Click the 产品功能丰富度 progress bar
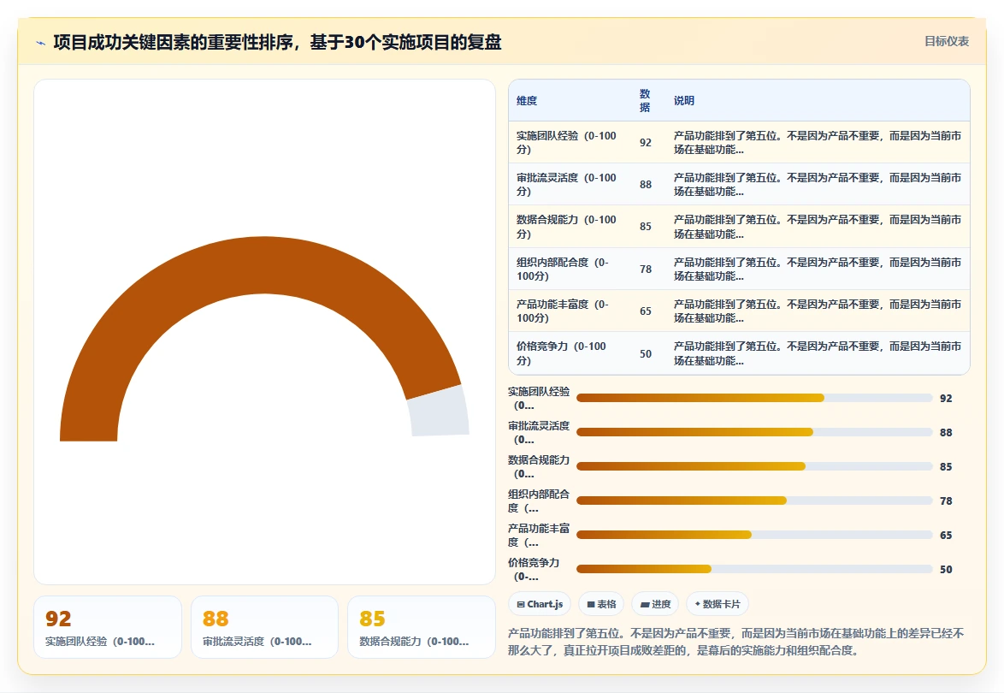 click(x=754, y=535)
